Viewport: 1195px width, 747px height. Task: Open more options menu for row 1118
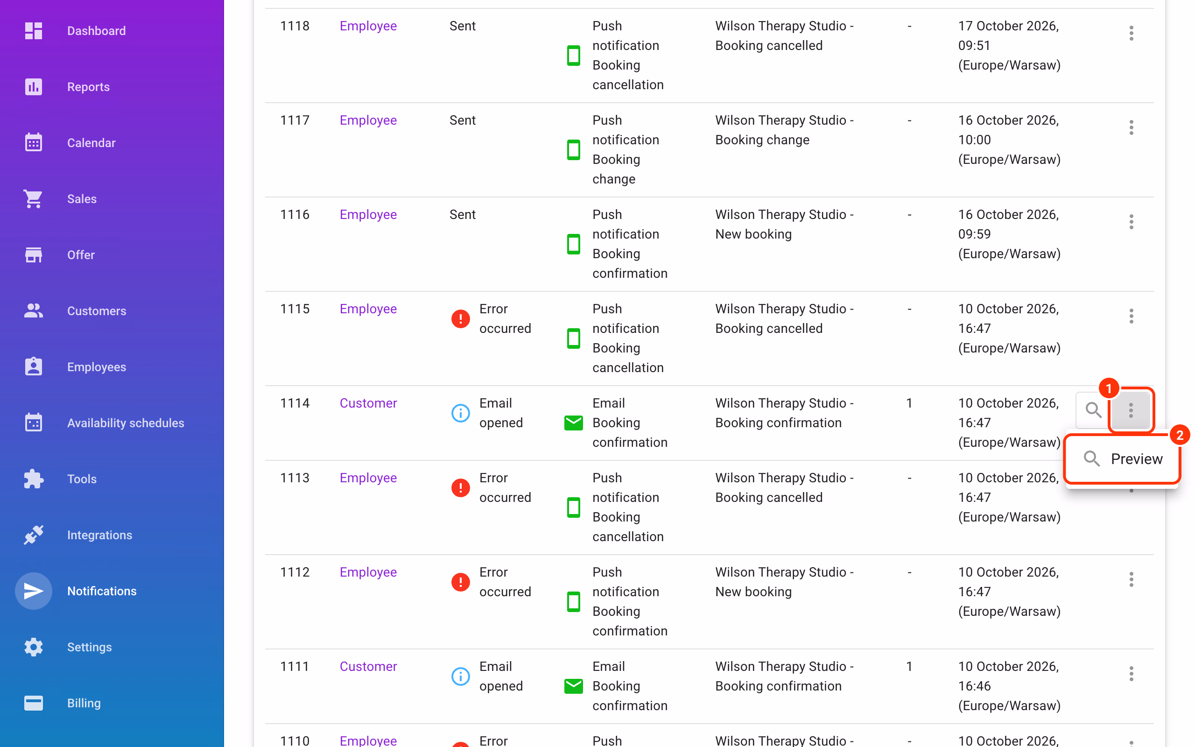[1131, 33]
